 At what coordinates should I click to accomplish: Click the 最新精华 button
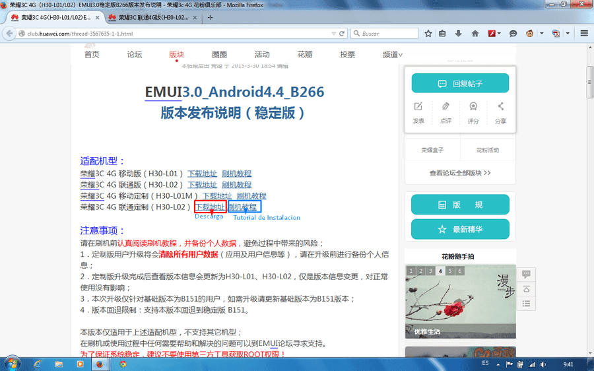[460, 229]
